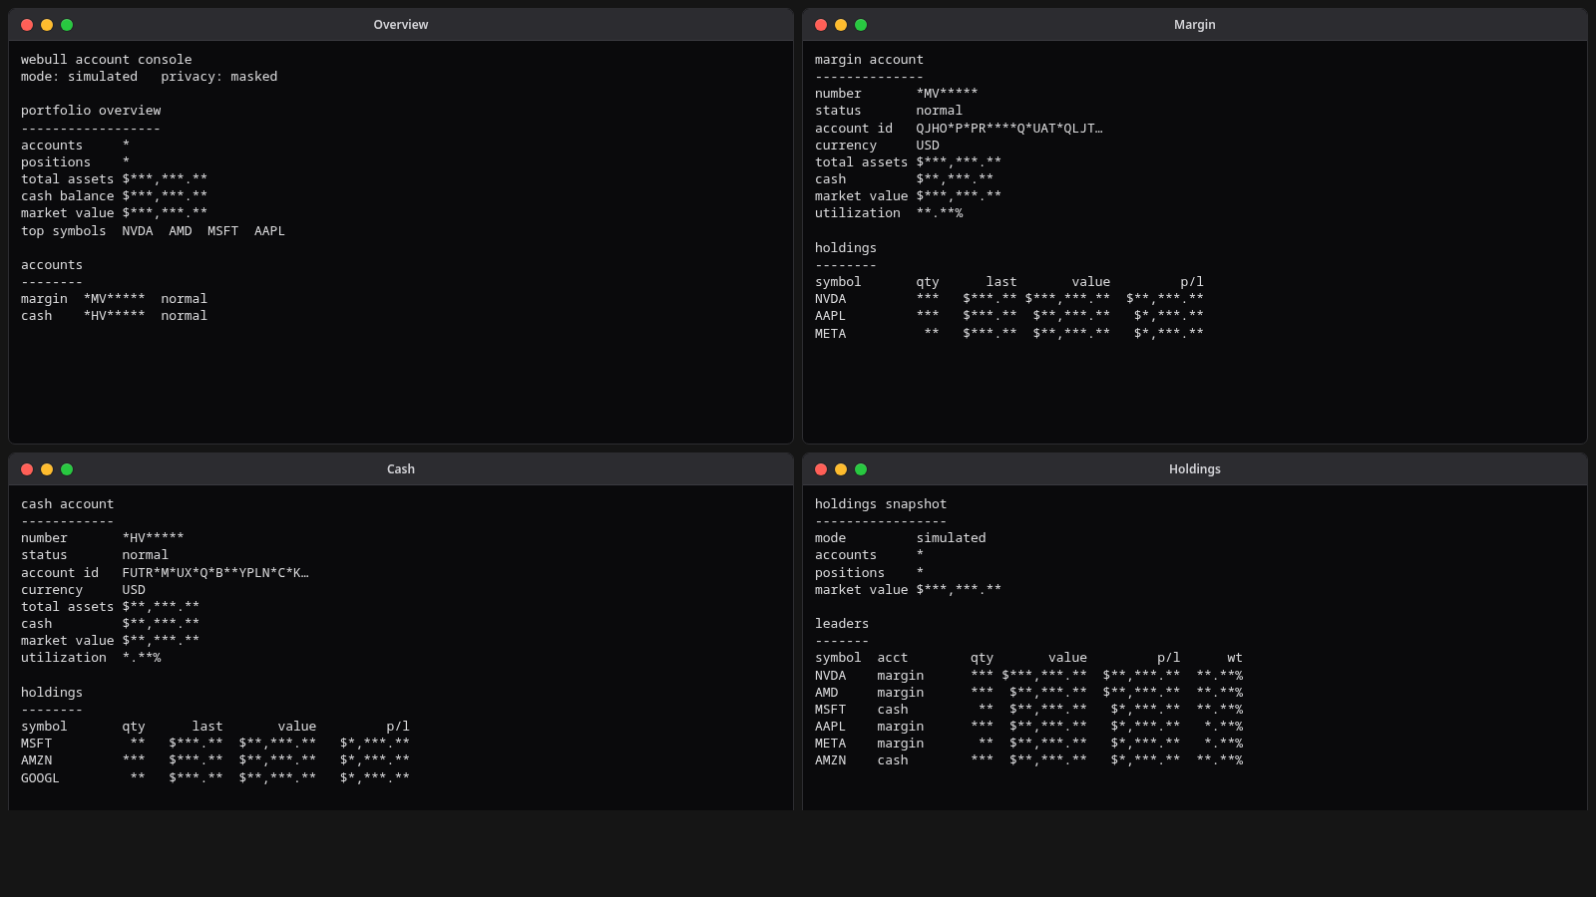Viewport: 1596px width, 897px height.
Task: Click NVDA in Overview top symbols
Action: coord(138,231)
